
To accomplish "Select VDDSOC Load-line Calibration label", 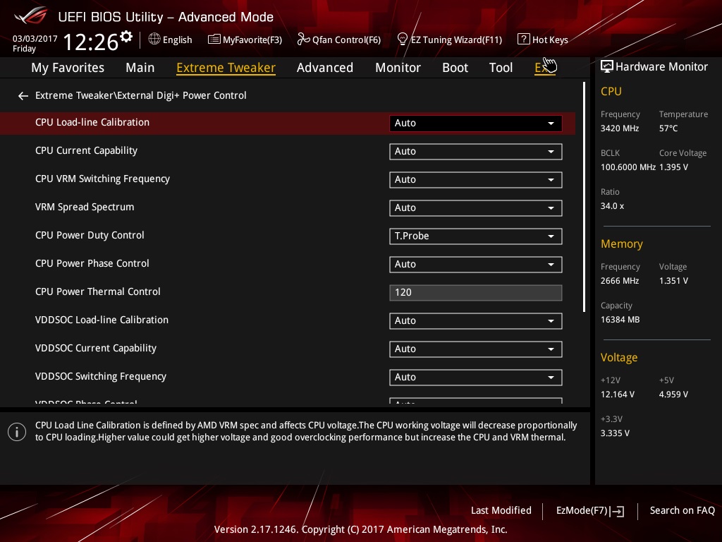I will click(102, 320).
